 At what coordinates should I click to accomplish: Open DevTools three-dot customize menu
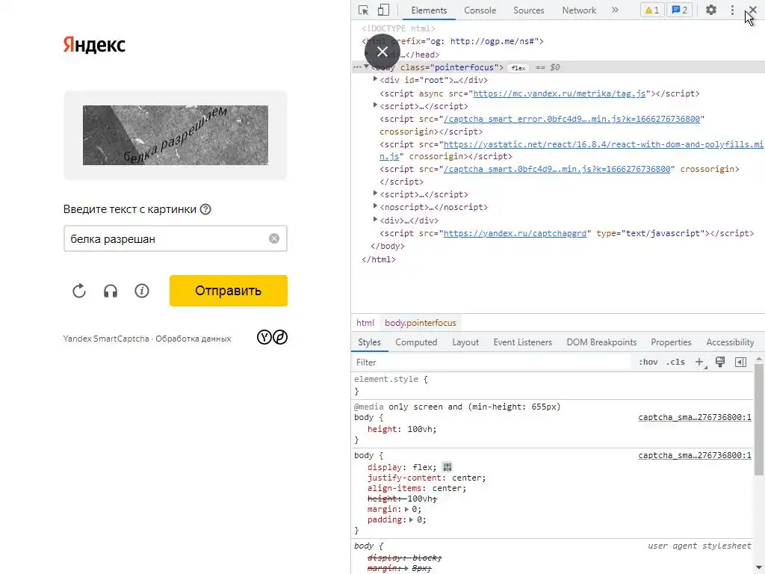(x=732, y=10)
